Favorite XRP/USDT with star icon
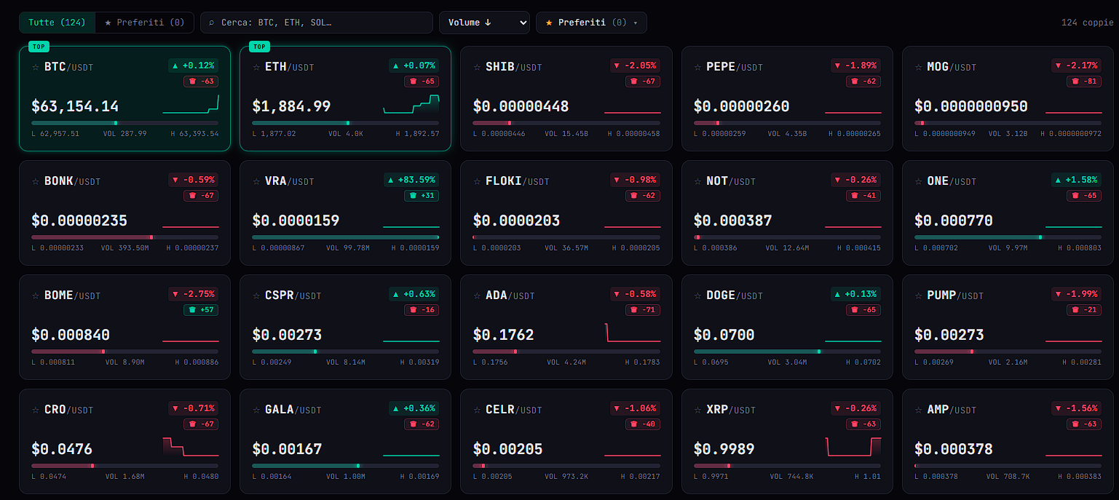 click(x=697, y=410)
